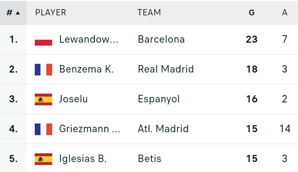The image size is (298, 172).
Task: Sort by goals G column header
Action: (252, 12)
